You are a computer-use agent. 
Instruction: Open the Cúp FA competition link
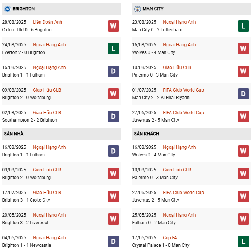point(170,238)
